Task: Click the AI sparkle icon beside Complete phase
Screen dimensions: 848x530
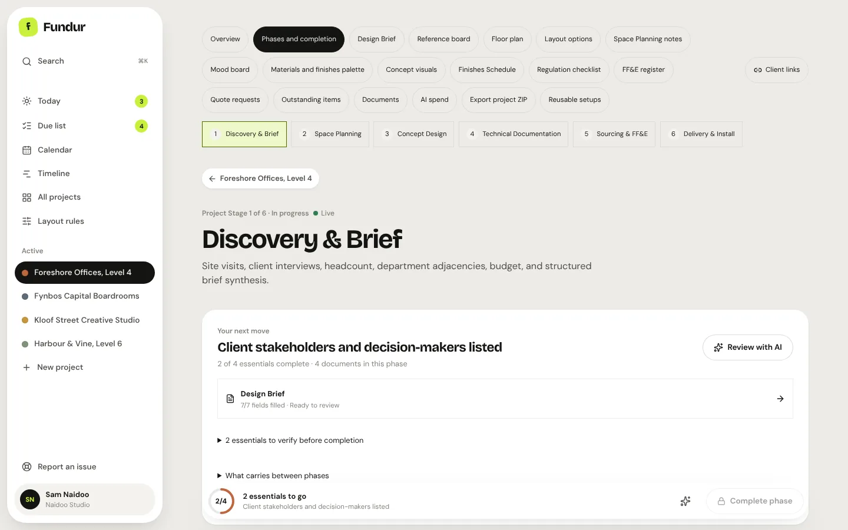Action: coord(685,501)
